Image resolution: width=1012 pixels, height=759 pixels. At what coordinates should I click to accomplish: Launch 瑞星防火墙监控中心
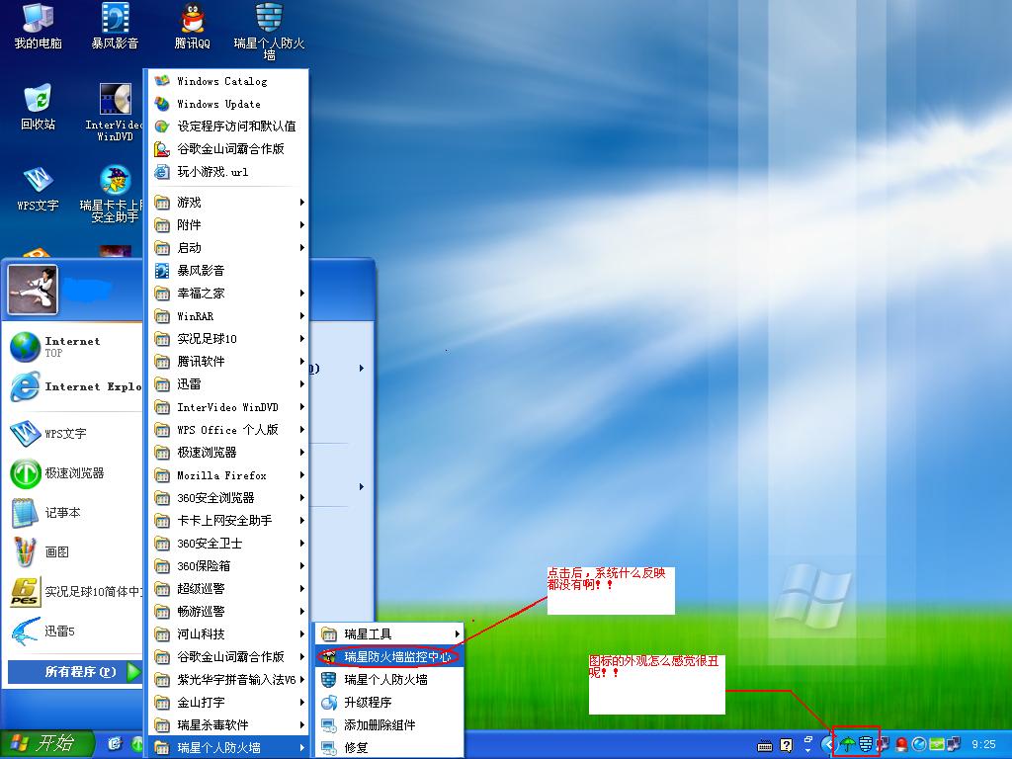click(x=389, y=657)
